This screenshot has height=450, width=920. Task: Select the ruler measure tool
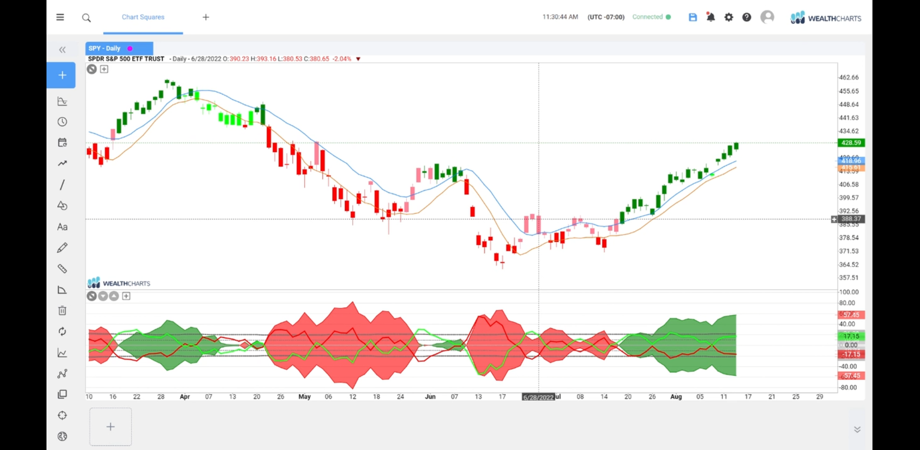[62, 269]
